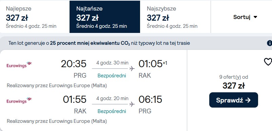Viewport: 272px width, 131px height.
Task: Click Eurowings logo on outbound flight
Action: 19,65
